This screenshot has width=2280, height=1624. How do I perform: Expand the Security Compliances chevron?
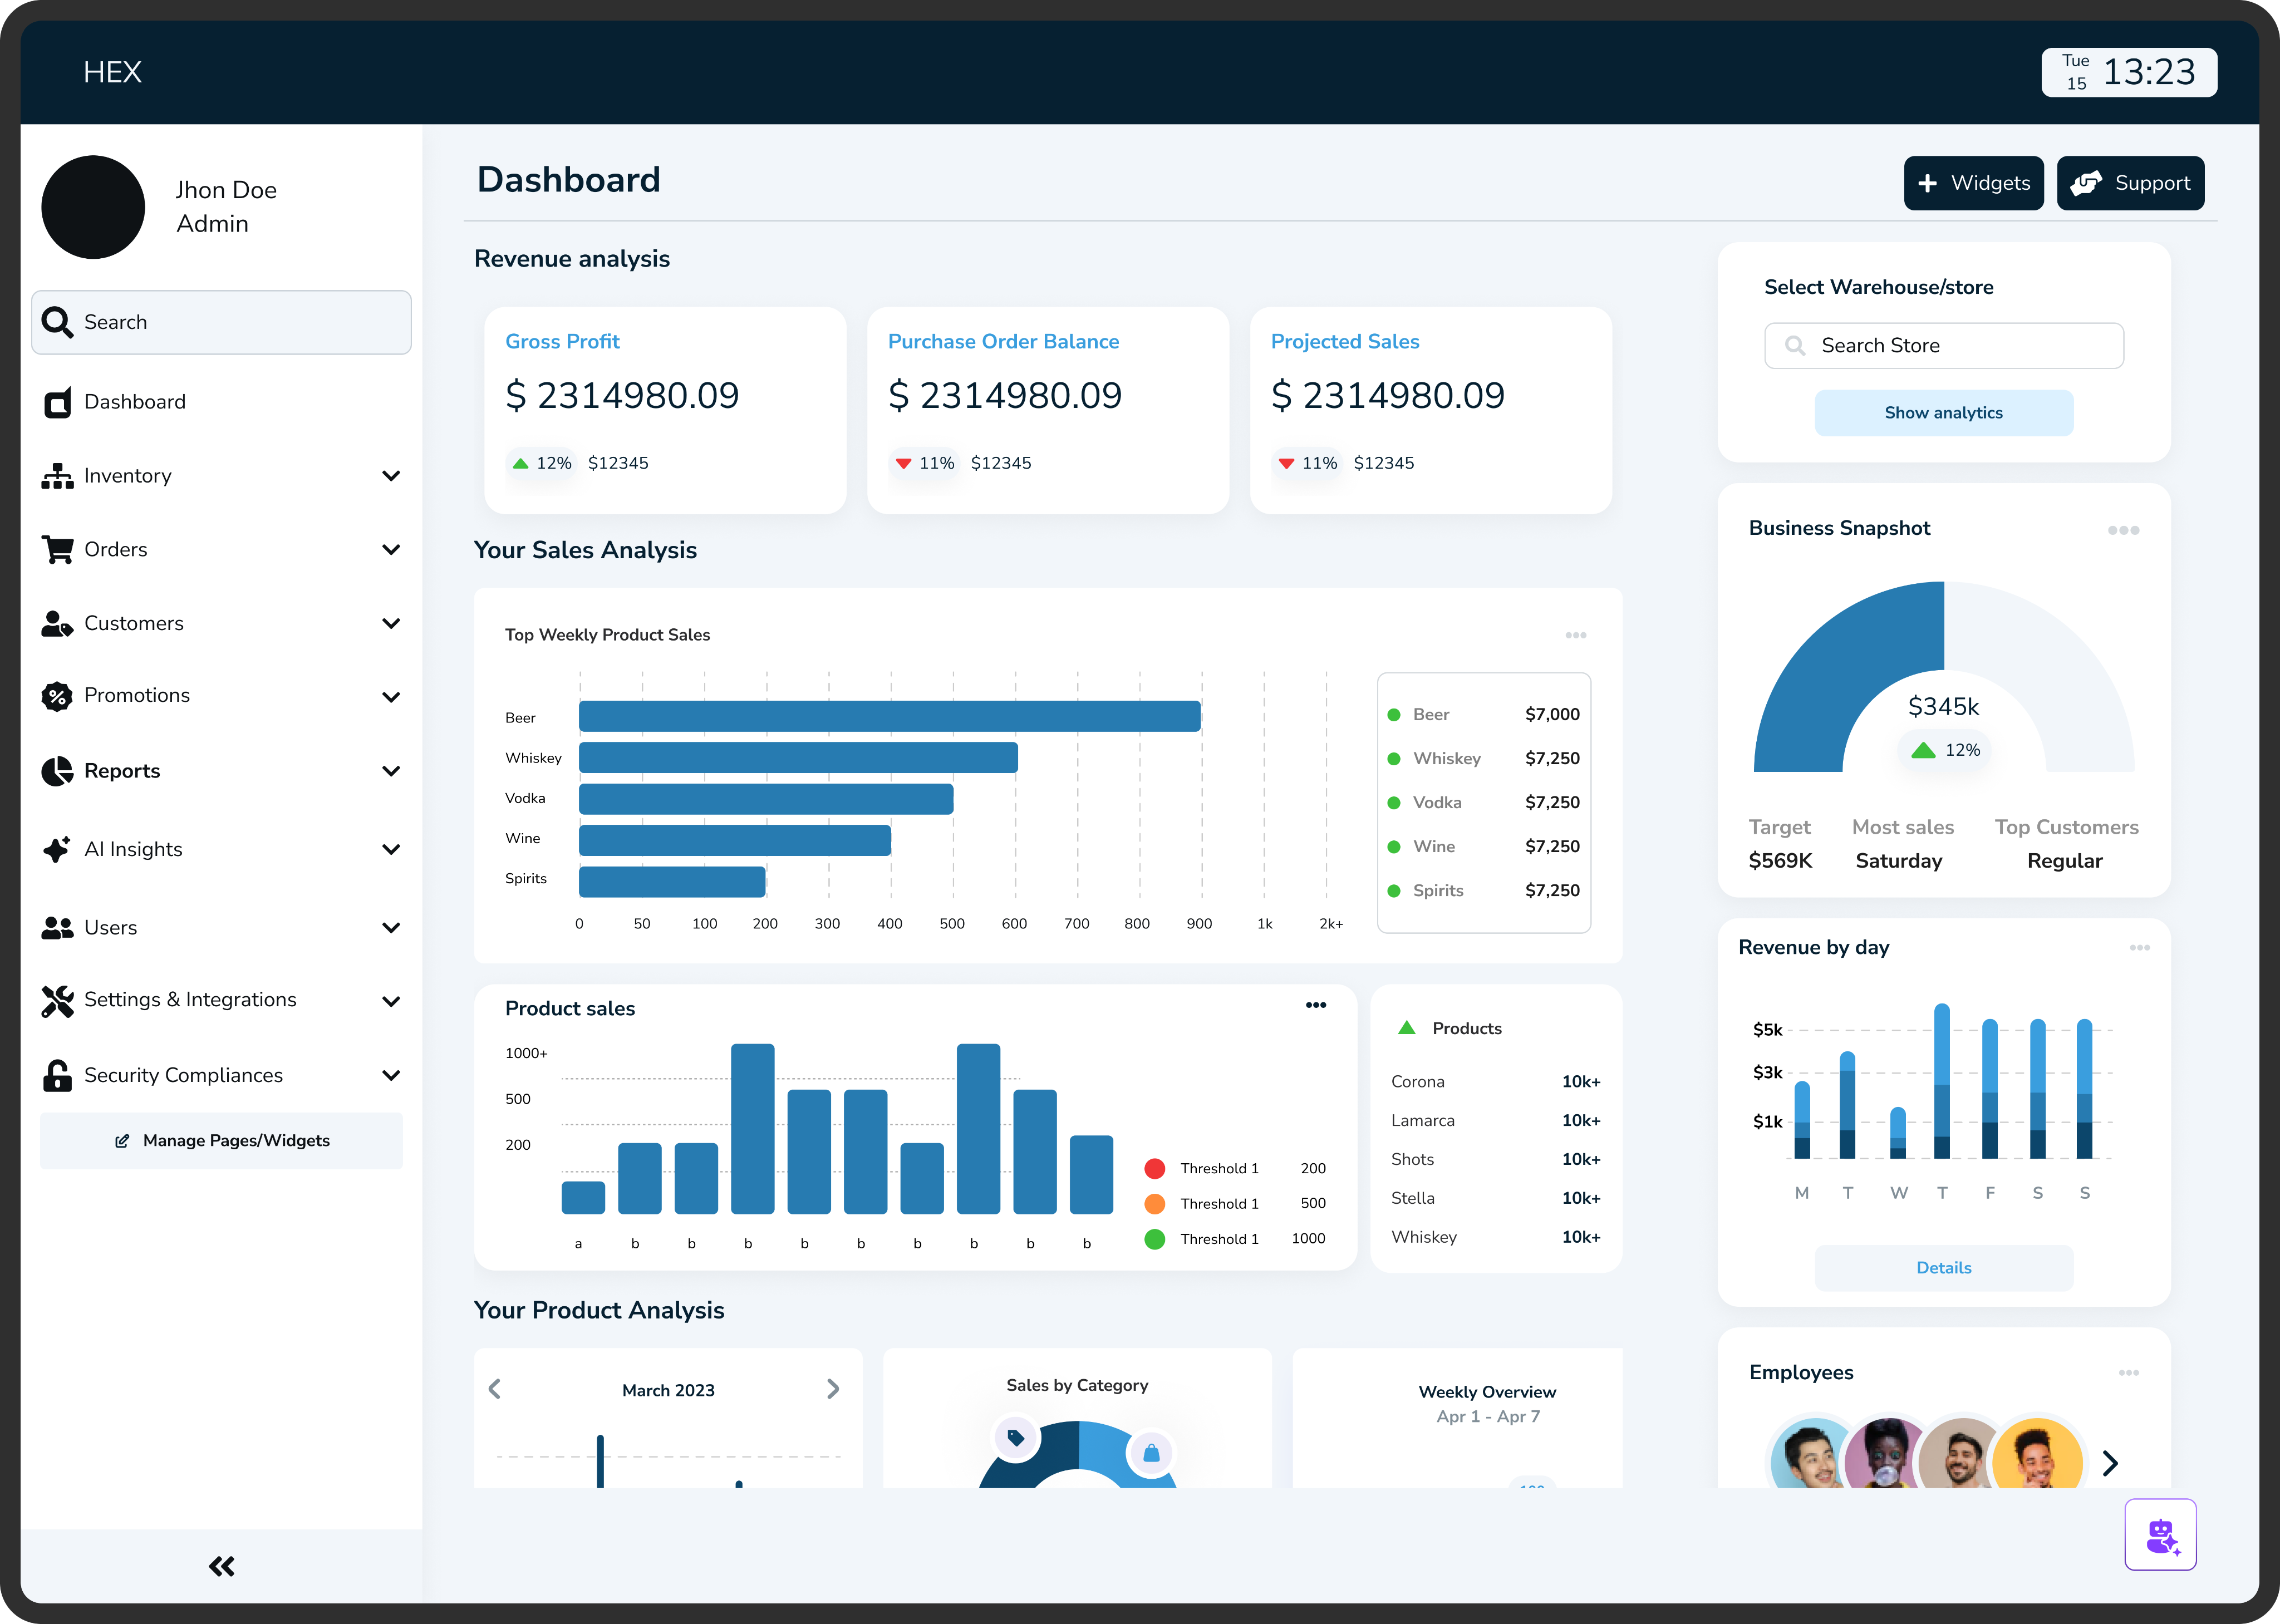click(391, 1075)
